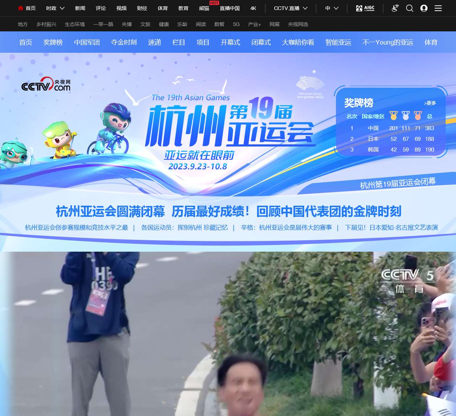Open 视频 in top navigation

121,8
